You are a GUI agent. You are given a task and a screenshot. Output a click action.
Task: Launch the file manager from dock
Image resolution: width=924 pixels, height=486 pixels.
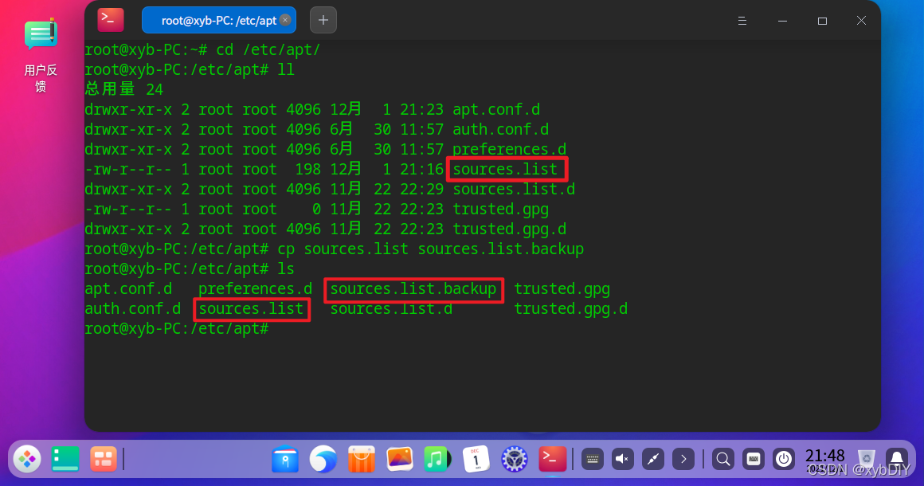pyautogui.click(x=285, y=460)
